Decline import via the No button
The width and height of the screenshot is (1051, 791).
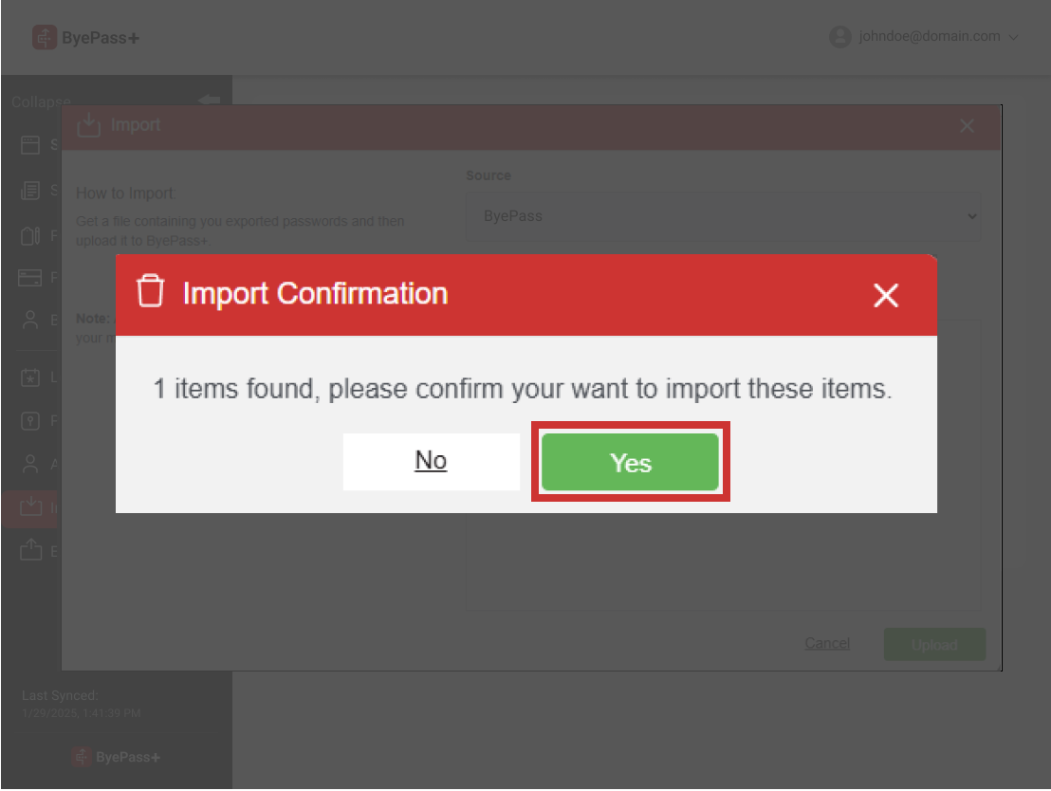(x=431, y=462)
